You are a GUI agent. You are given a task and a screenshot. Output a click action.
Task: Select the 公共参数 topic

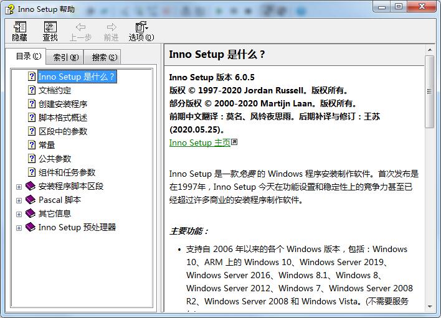55,159
